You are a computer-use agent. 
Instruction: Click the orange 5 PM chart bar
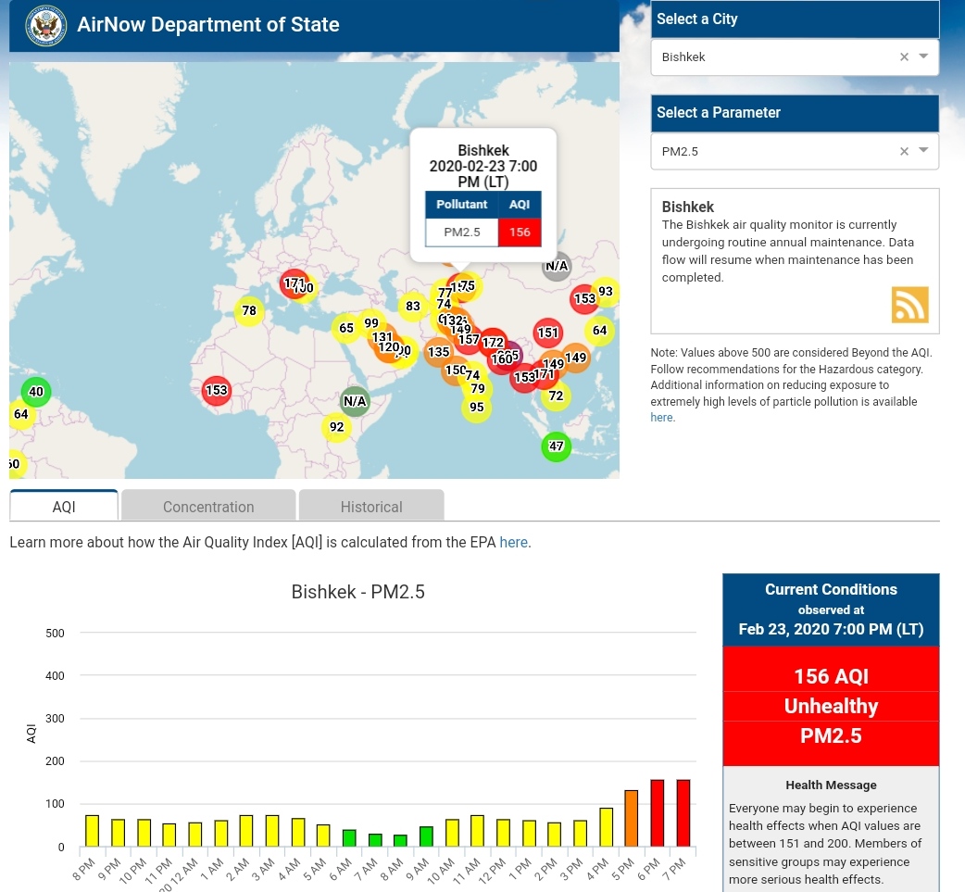tap(632, 818)
